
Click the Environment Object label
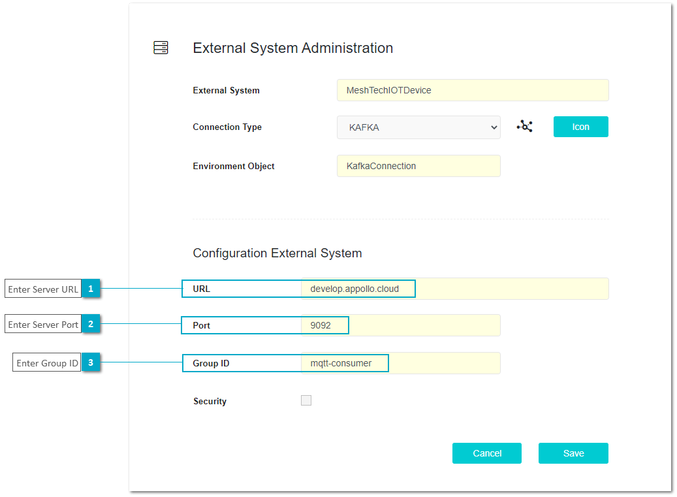(x=234, y=167)
